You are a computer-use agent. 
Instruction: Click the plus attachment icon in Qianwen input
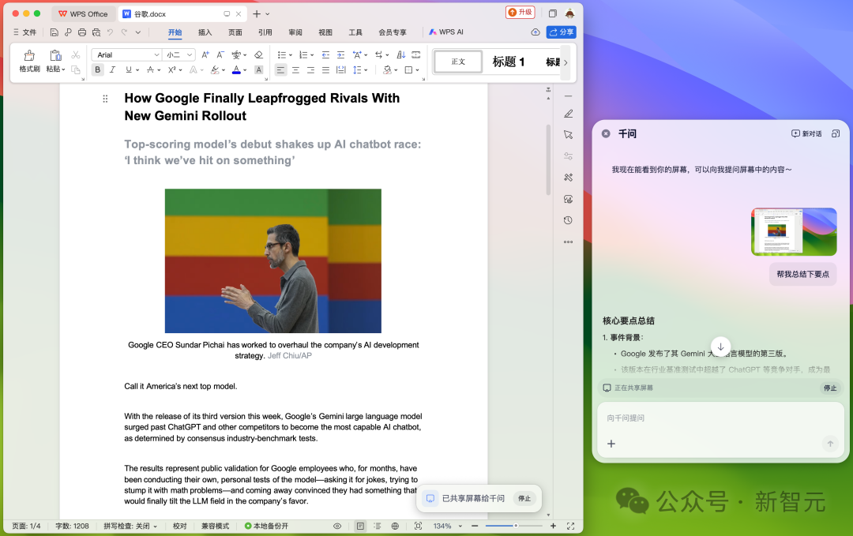coord(611,444)
